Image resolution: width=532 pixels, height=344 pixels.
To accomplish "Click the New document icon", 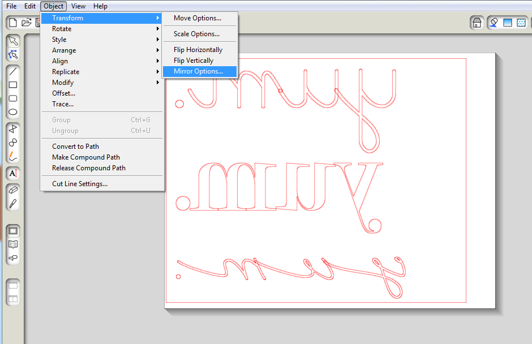I will pos(13,23).
